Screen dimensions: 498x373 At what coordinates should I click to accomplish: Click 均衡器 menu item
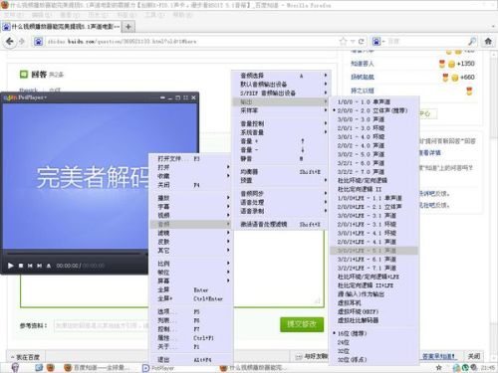[x=281, y=172]
